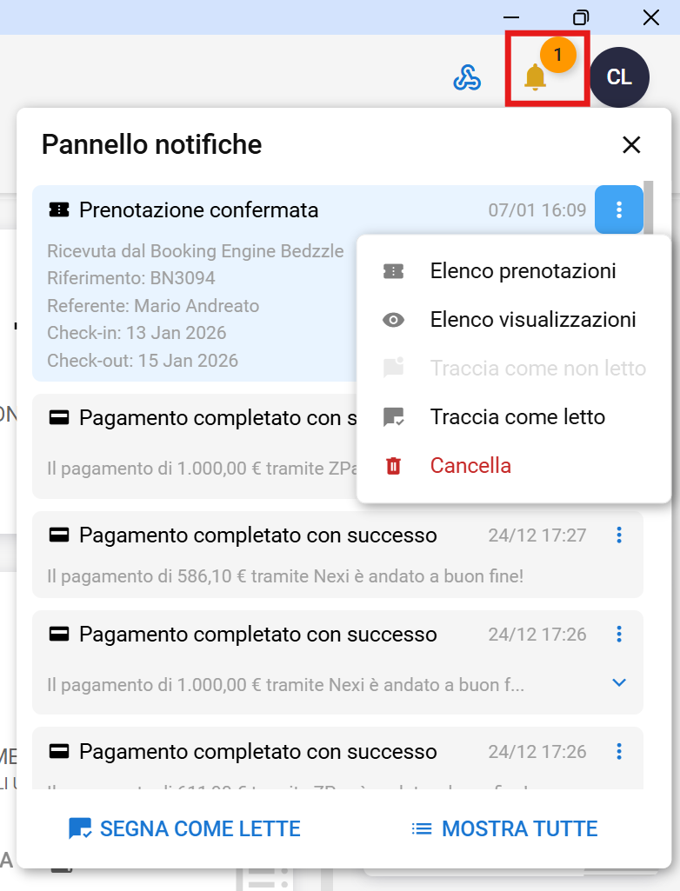Open the CL user avatar menu
This screenshot has height=891, width=680.
coord(619,77)
